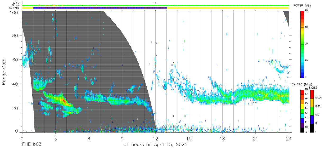Click the NOISE legend title
The width and height of the screenshot is (325, 150).
[313, 87]
